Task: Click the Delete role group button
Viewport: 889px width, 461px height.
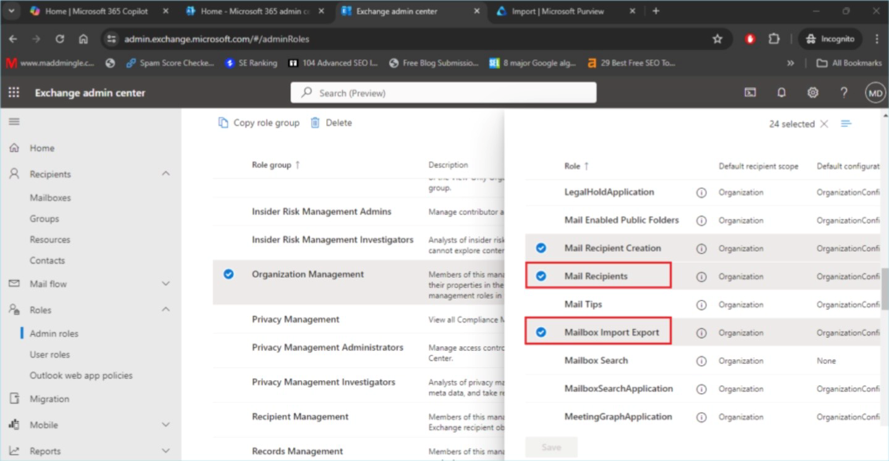Action: [x=331, y=123]
